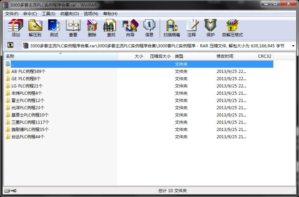
Task: Open the Commands (命令) menu
Action: tap(30, 14)
